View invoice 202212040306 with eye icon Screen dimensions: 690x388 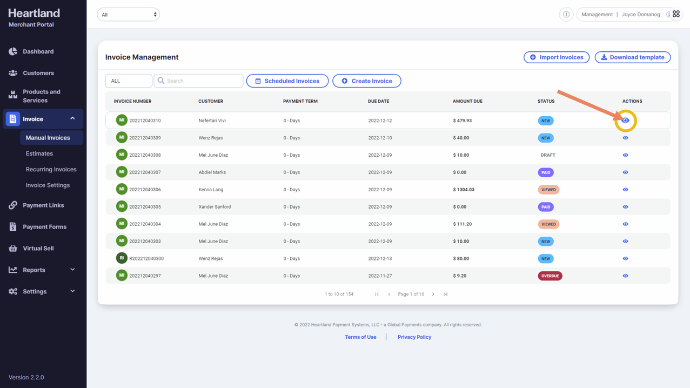(625, 190)
